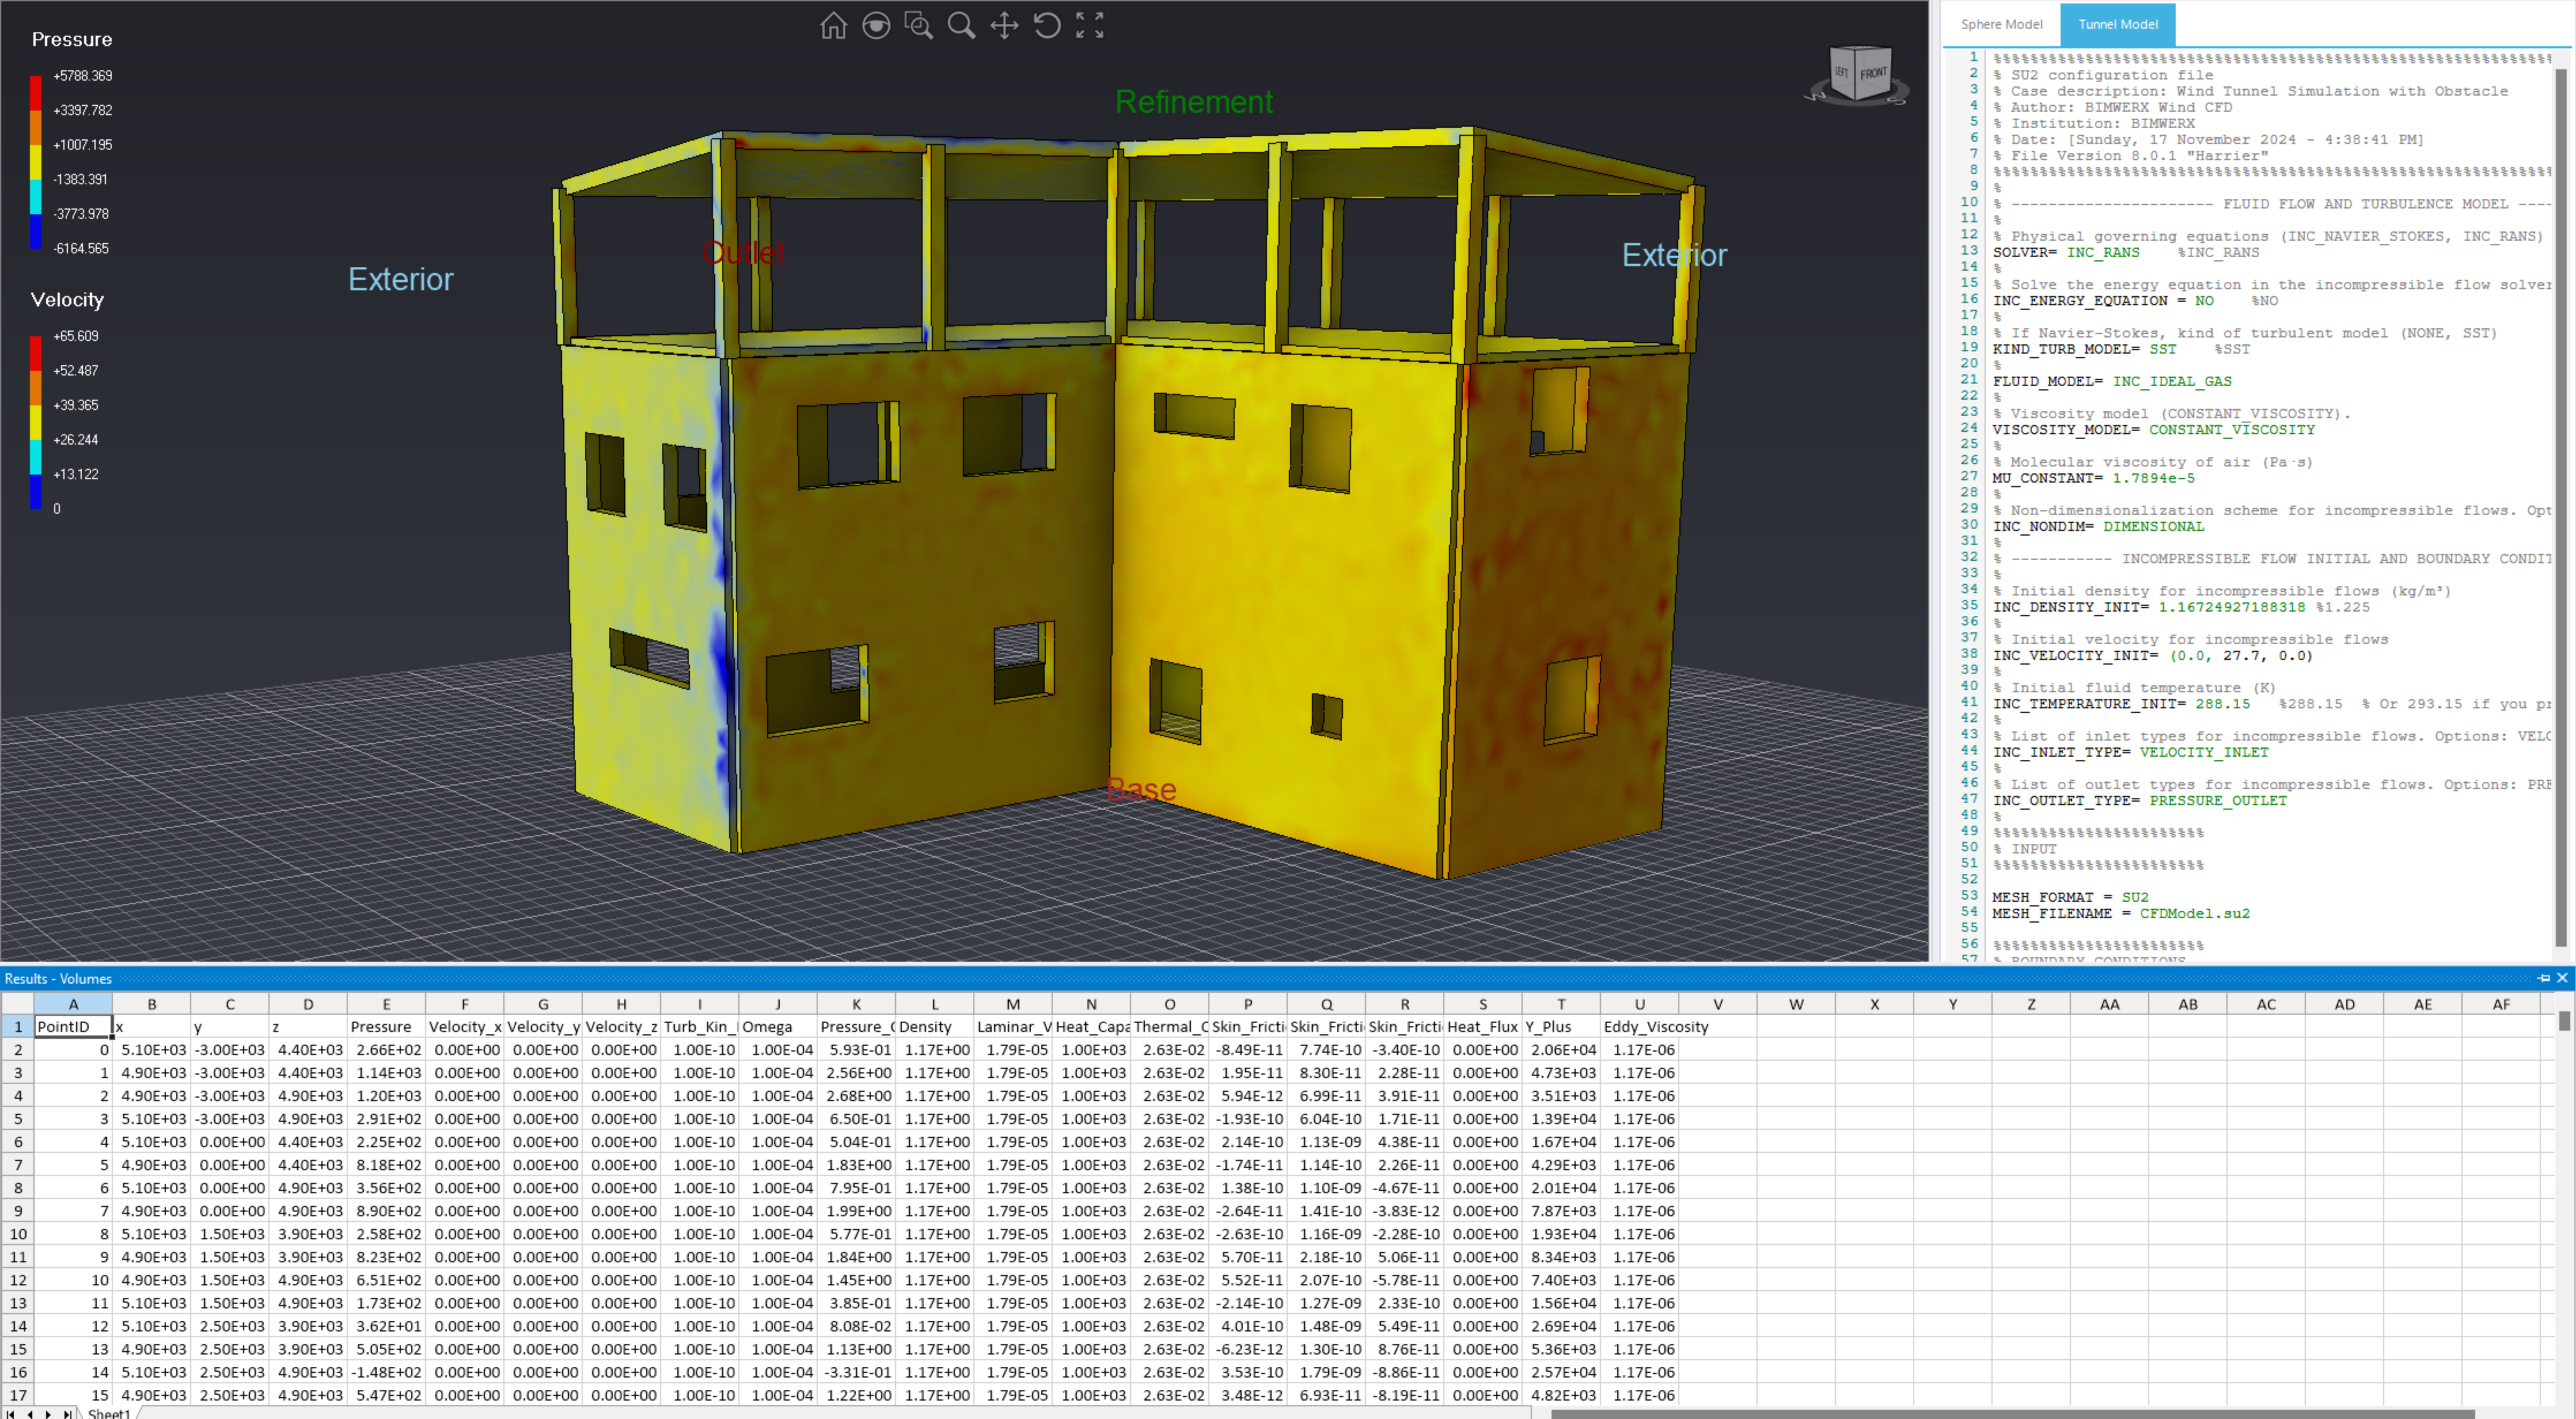Click the red Pressure legend swatch
2576x1419 pixels.
pos(36,92)
